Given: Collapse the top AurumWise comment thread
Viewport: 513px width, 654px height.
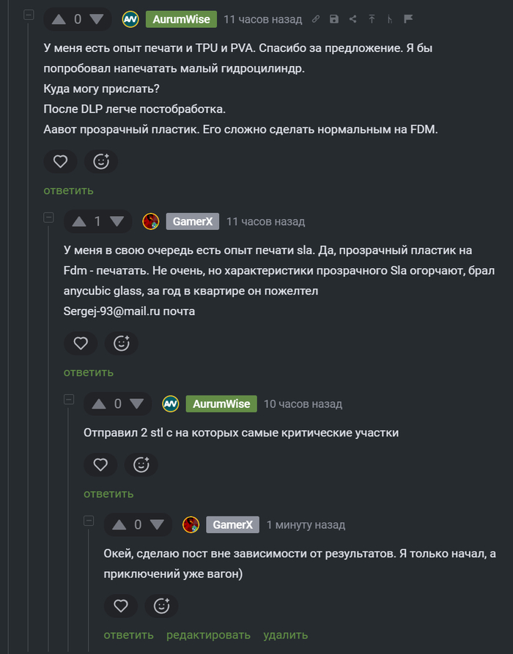Looking at the screenshot, I should [28, 15].
